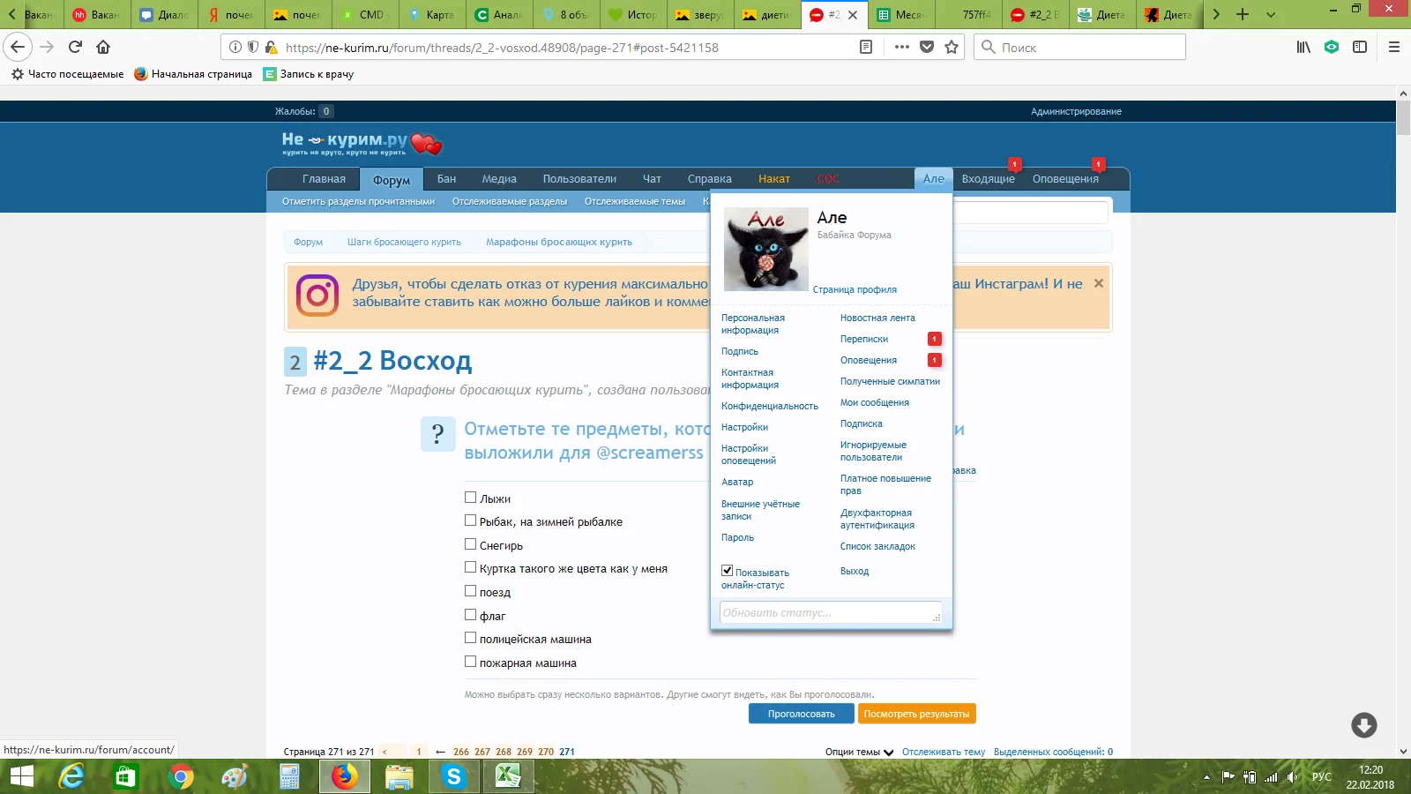
Task: Click the "Обновить статус" input field
Action: (x=831, y=613)
